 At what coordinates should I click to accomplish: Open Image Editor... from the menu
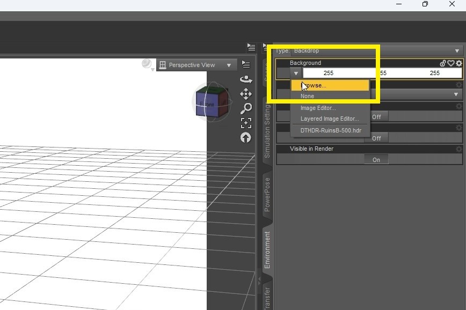(x=330, y=108)
